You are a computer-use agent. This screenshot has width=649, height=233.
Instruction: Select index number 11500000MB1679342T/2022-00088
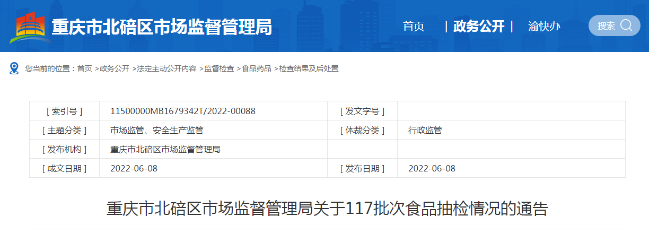(x=183, y=111)
